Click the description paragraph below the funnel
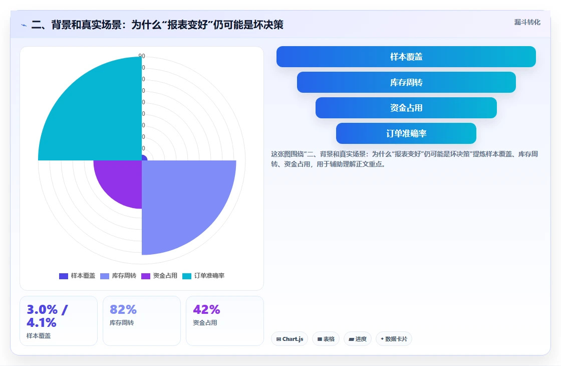The image size is (561, 366). [404, 159]
